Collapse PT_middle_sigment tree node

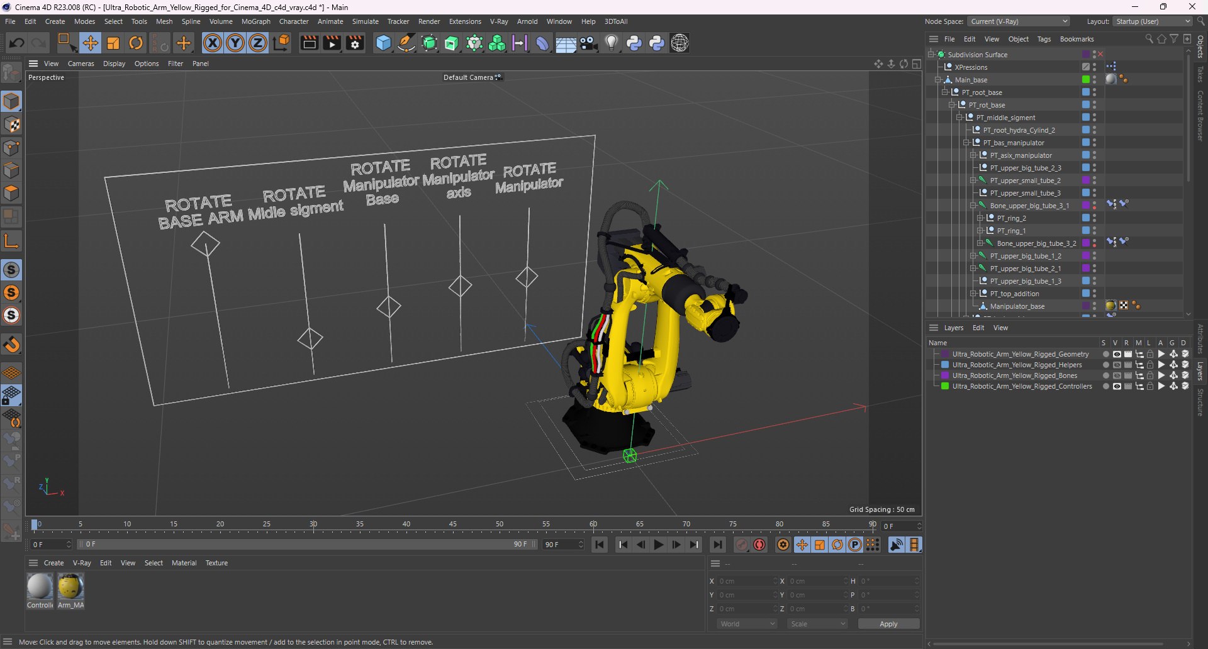click(959, 118)
